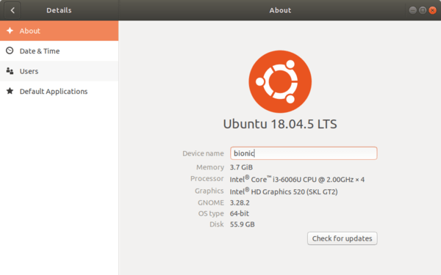Click the Ubuntu logo image

[x=280, y=81]
